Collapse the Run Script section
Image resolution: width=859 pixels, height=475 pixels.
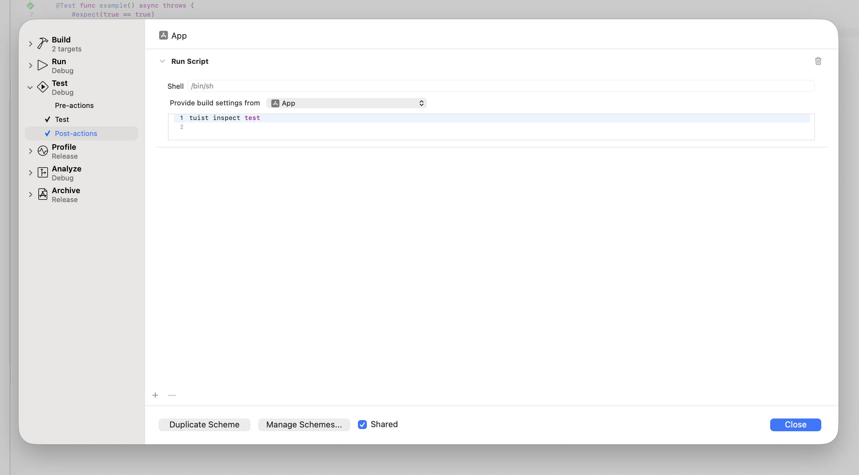pos(162,61)
